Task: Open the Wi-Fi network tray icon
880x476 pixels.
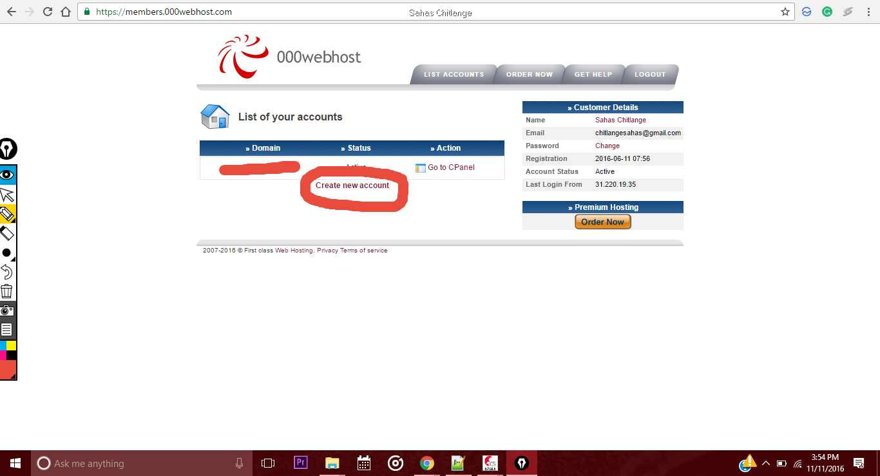Action: (798, 463)
